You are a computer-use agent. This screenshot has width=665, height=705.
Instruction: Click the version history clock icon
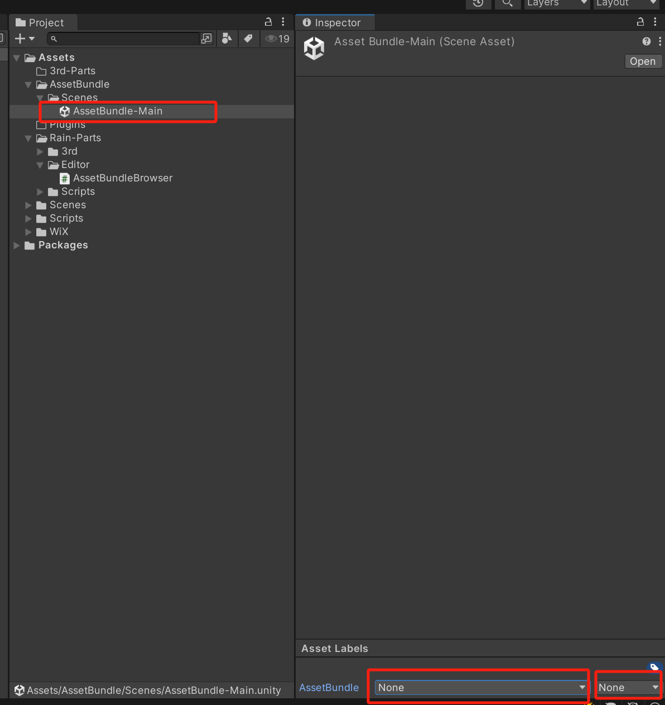click(478, 4)
